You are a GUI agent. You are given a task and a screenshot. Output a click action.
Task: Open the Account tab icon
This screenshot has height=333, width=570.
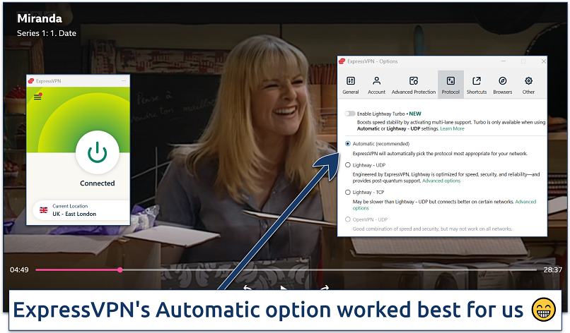click(377, 84)
